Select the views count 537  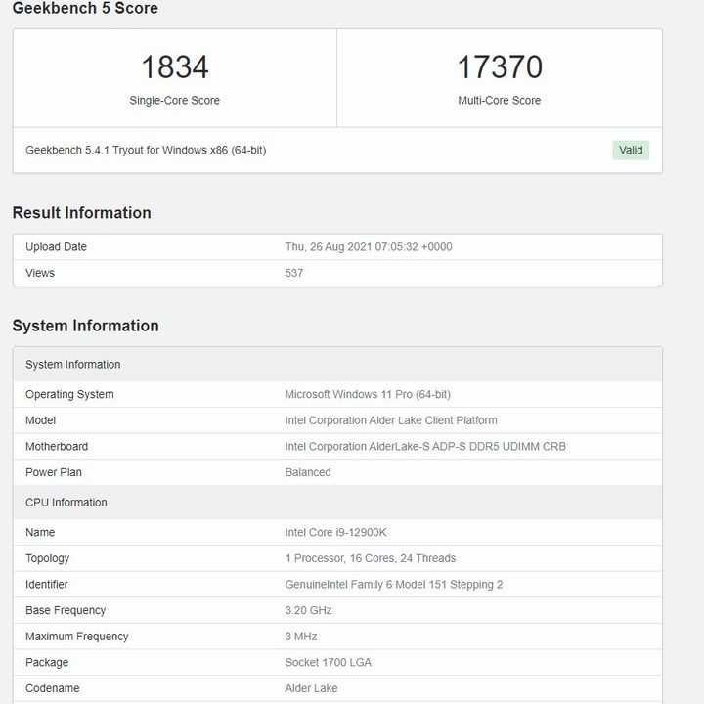click(294, 273)
